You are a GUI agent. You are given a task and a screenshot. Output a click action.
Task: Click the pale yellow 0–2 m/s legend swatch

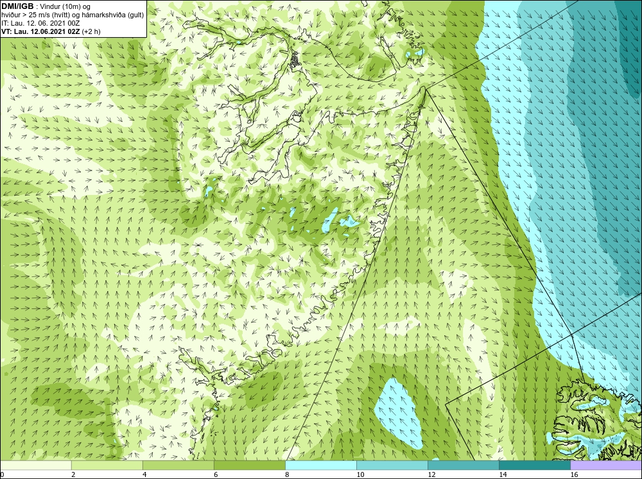pos(35,465)
